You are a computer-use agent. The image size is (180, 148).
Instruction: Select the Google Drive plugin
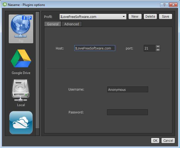pyautogui.click(x=21, y=62)
